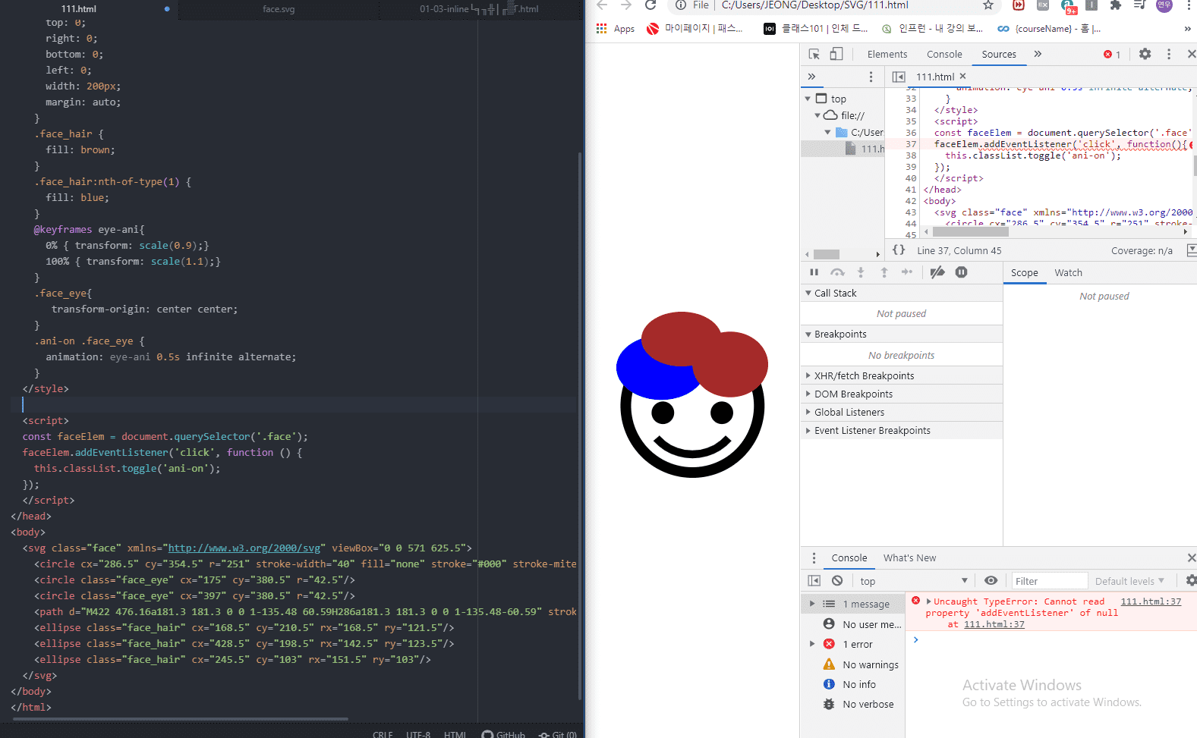Viewport: 1197px width, 738px height.
Task: Activate the inspect element picker in DevTools
Action: 814,54
